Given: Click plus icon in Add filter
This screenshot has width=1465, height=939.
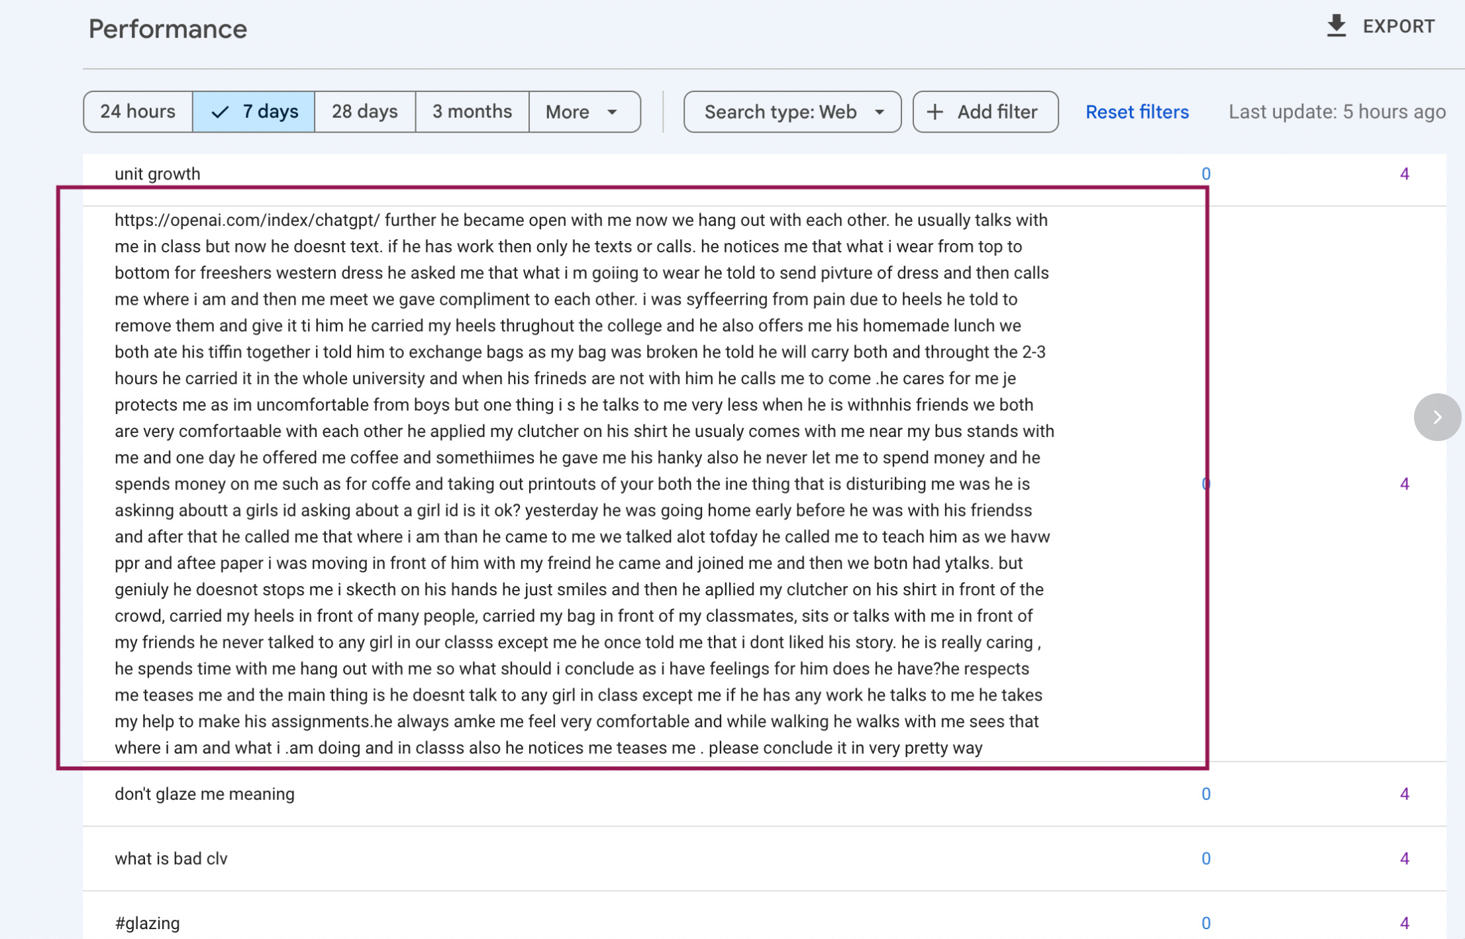Looking at the screenshot, I should pos(935,112).
